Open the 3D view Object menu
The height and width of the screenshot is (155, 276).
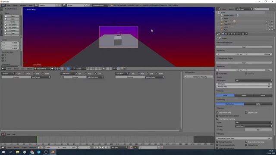coord(29,69)
